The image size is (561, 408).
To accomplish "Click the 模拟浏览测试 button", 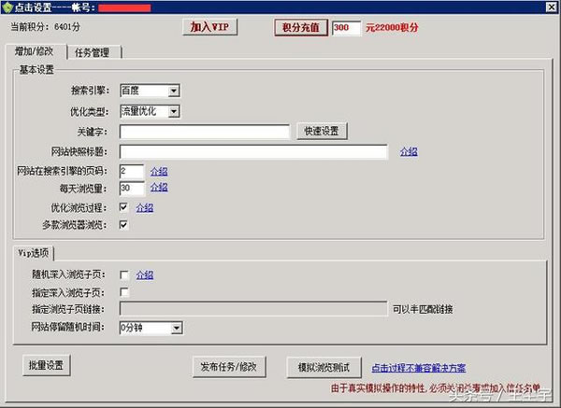I will tap(324, 367).
